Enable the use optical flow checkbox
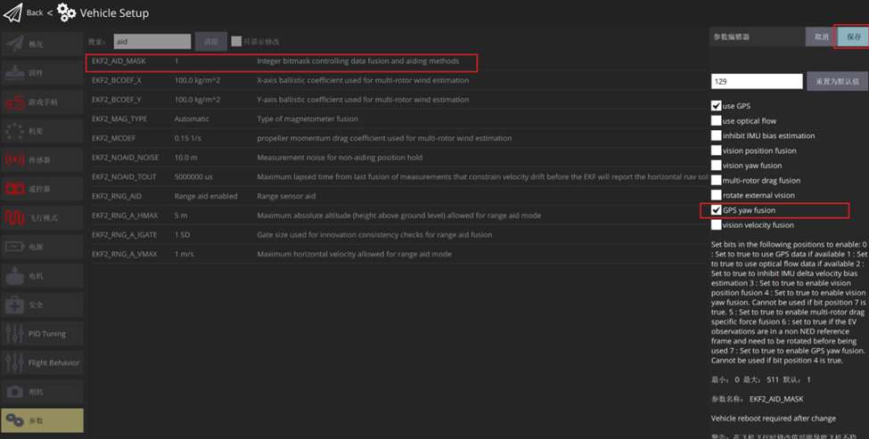The width and height of the screenshot is (869, 439). coord(717,121)
